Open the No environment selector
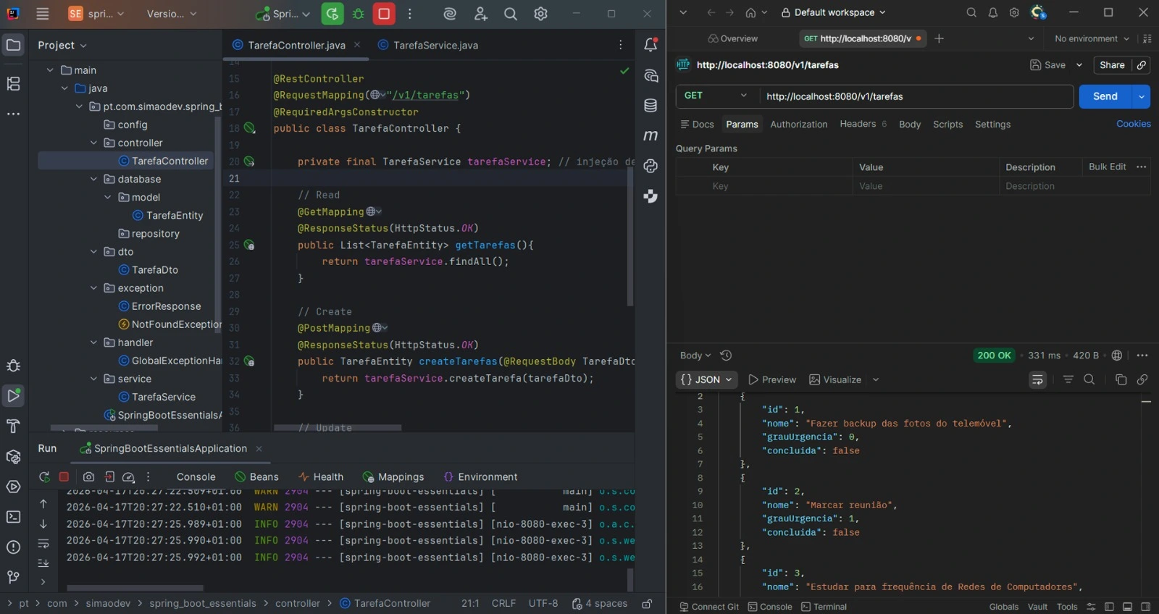The width and height of the screenshot is (1159, 614). point(1092,39)
